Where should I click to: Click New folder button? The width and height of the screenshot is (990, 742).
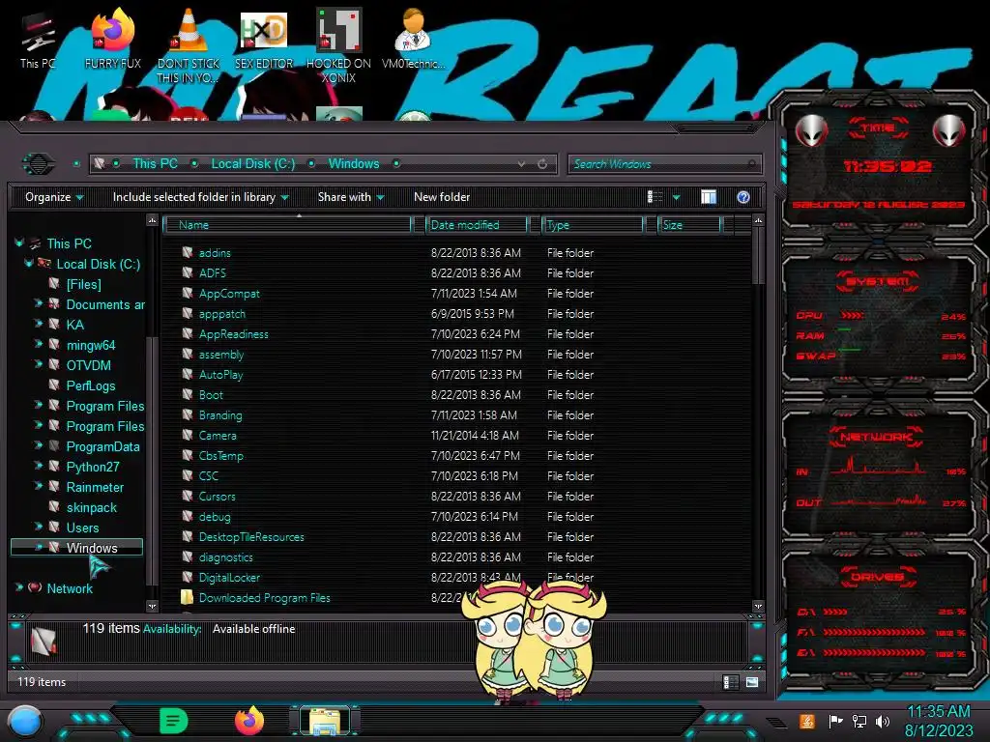tap(442, 197)
